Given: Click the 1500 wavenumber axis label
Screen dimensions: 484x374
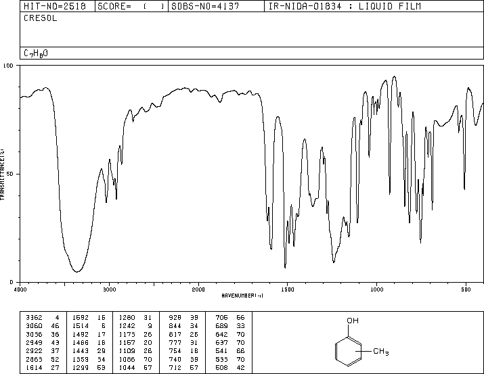Looking at the screenshot, I should [288, 289].
